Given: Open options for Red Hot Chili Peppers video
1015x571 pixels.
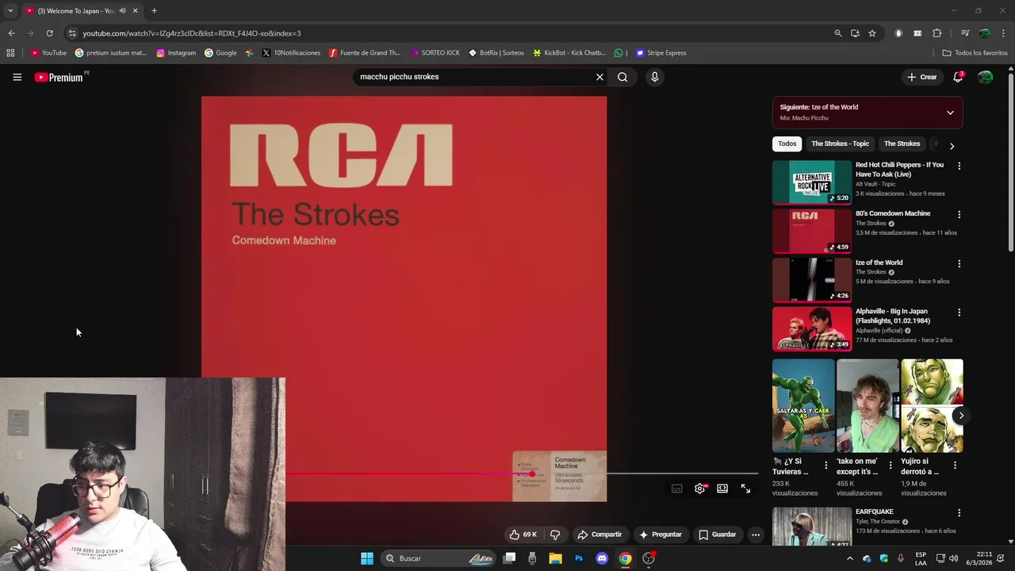Looking at the screenshot, I should (x=959, y=166).
